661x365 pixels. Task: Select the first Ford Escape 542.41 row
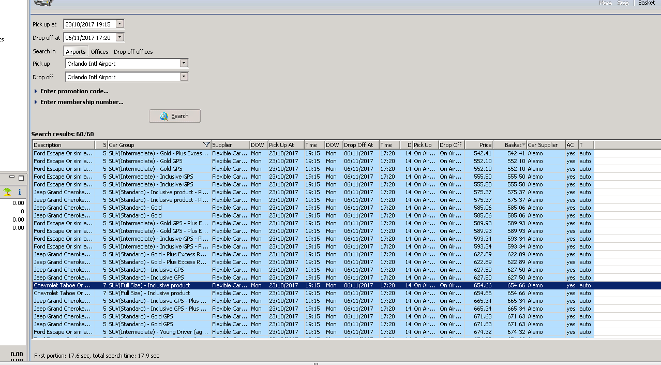click(259, 153)
